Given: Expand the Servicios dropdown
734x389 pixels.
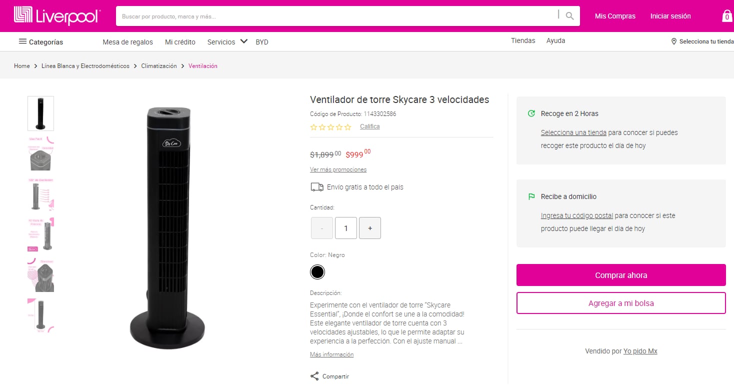Looking at the screenshot, I should (x=227, y=42).
